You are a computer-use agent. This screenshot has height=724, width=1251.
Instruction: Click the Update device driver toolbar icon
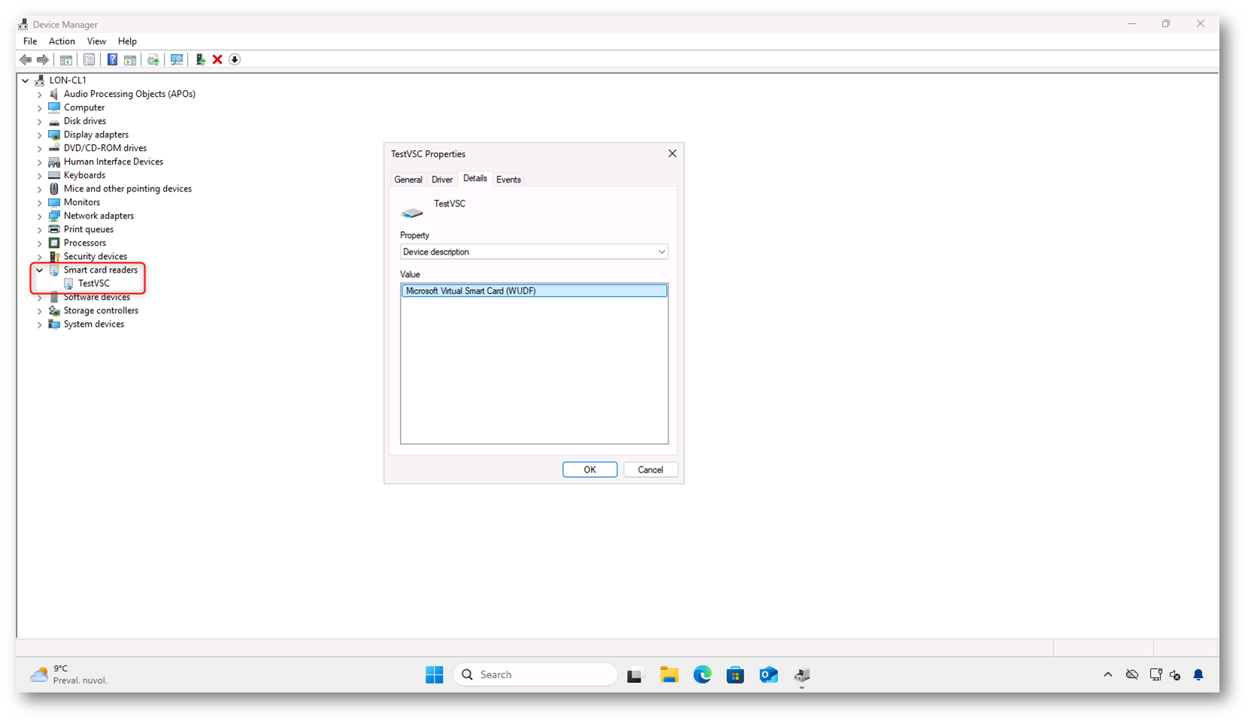click(x=200, y=60)
